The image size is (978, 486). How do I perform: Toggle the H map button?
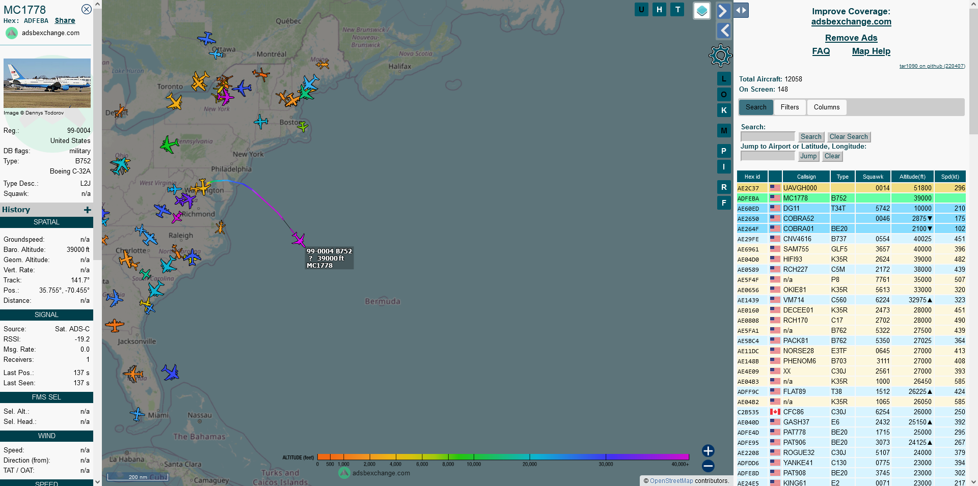pos(659,9)
